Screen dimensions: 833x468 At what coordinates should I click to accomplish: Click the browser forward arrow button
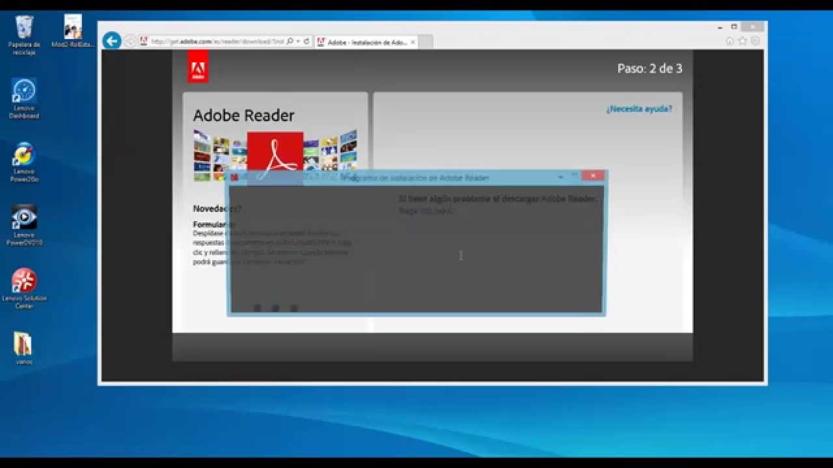(130, 41)
